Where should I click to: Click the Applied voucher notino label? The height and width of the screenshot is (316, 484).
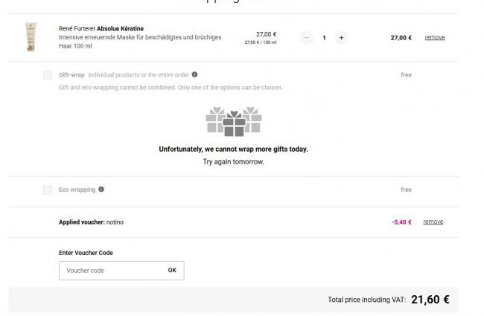[x=91, y=222]
